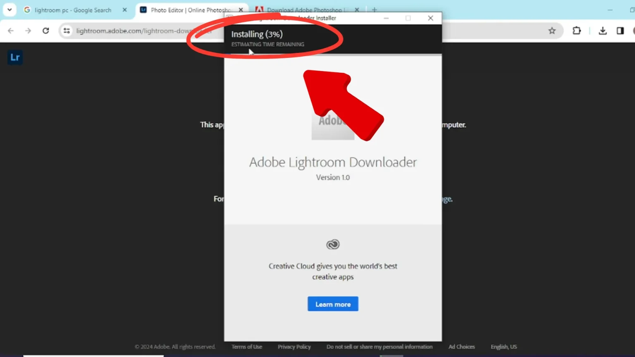
Task: Reload the page with refresh icon
Action: (x=46, y=31)
